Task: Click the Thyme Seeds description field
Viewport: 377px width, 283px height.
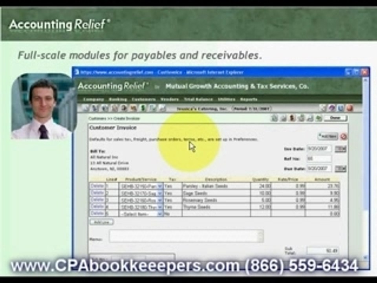Action: tap(216, 207)
